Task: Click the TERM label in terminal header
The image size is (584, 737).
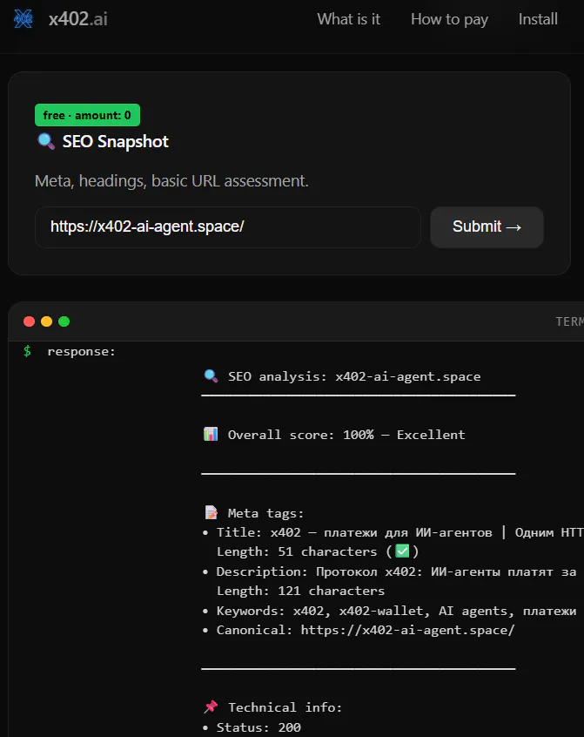Action: click(569, 321)
